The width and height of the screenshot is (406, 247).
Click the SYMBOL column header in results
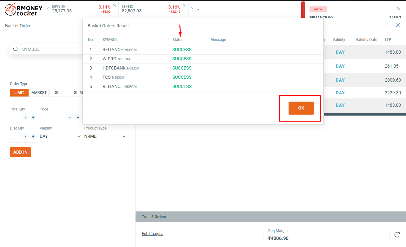click(x=110, y=40)
